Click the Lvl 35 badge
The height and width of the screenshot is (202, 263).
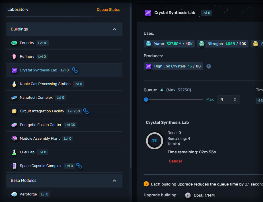click(x=70, y=125)
